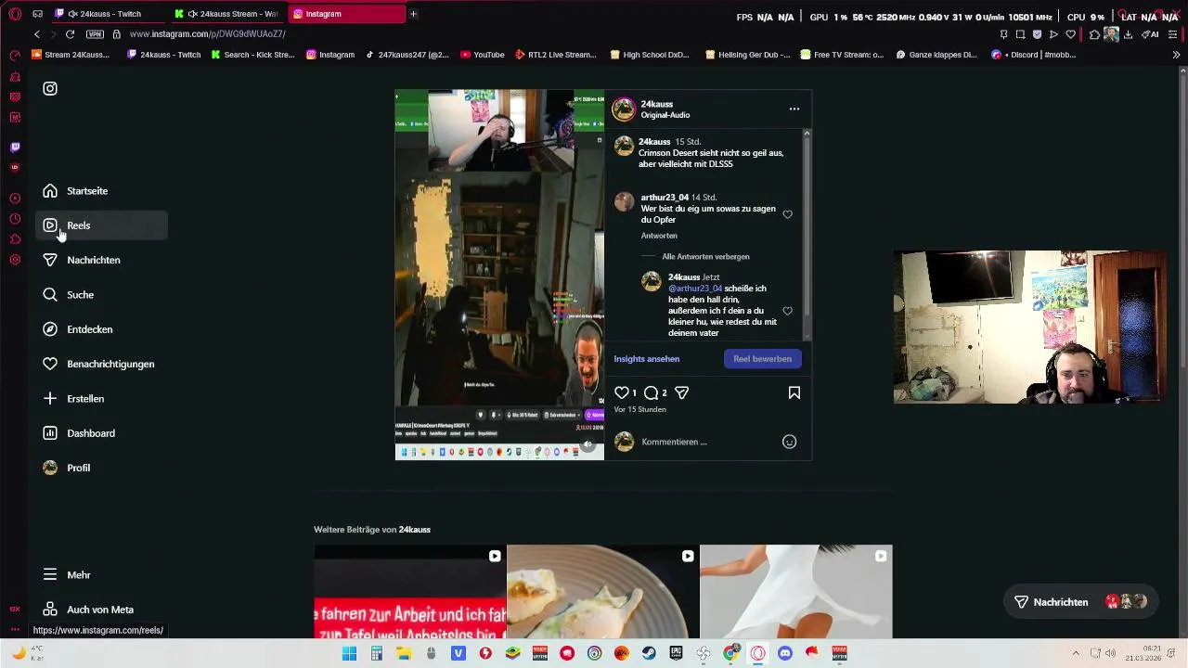Click the @arthur23_04 mention in reply
Viewport: 1188px width, 668px height.
(x=695, y=289)
